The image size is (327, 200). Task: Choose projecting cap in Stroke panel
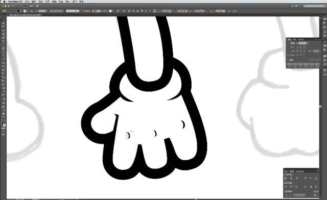pos(305,47)
